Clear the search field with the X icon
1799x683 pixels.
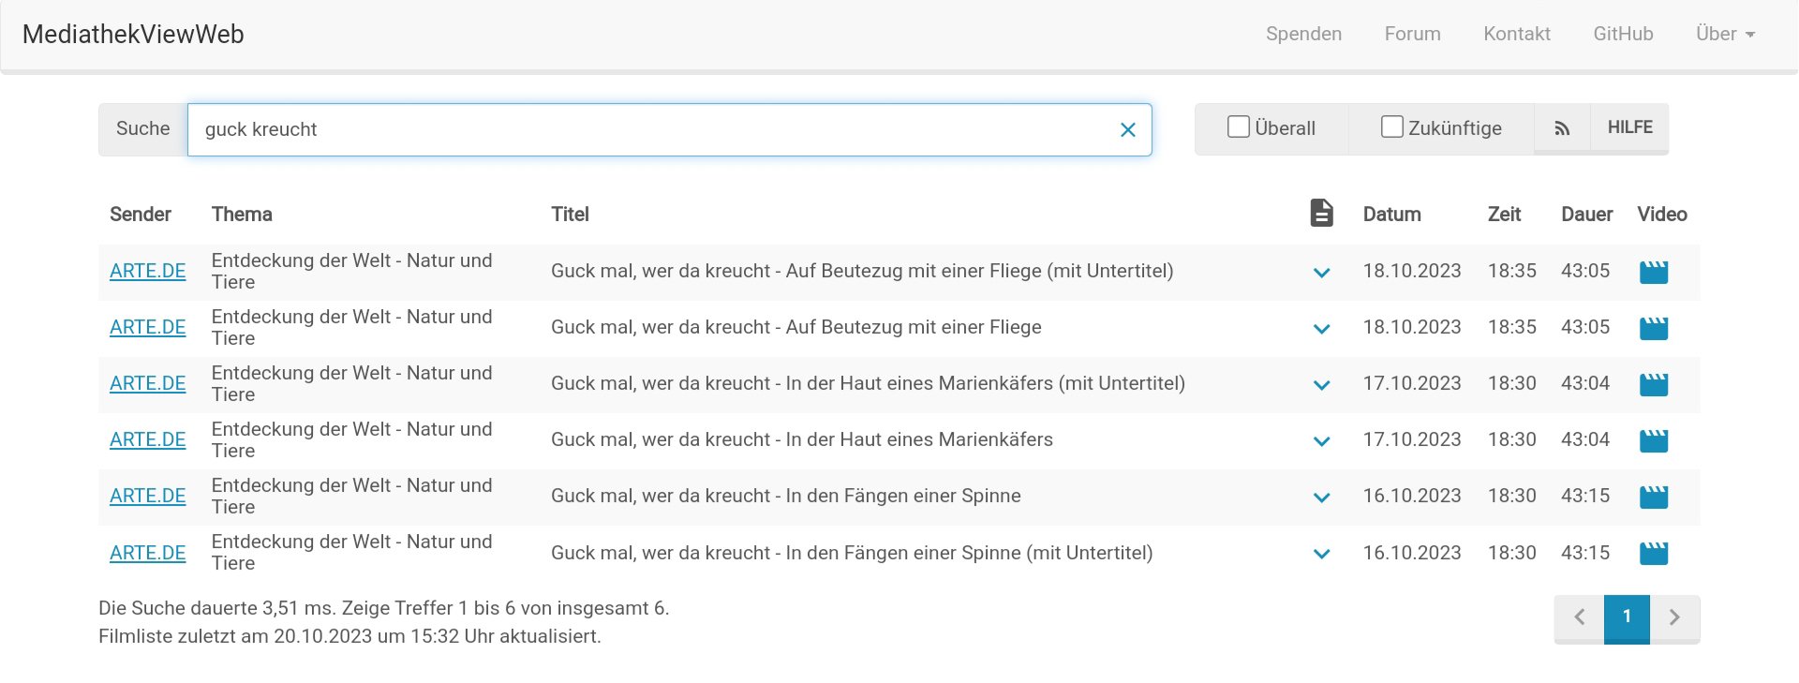tap(1128, 130)
